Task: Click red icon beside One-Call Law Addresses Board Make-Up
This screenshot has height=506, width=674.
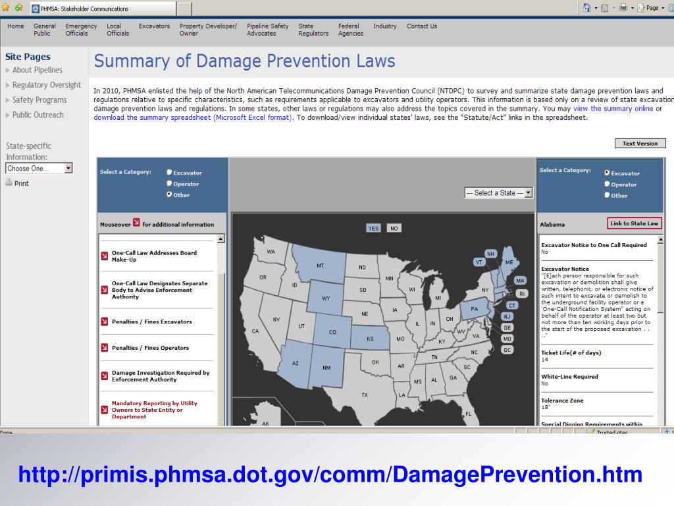Action: 105,256
